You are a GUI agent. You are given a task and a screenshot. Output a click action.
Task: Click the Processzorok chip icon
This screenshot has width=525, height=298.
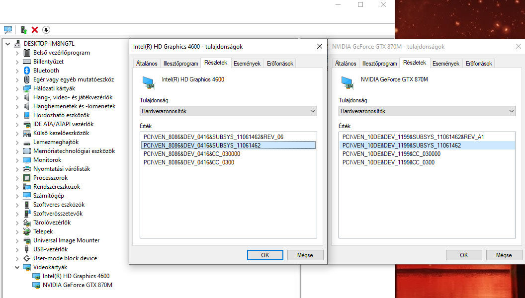coord(27,178)
